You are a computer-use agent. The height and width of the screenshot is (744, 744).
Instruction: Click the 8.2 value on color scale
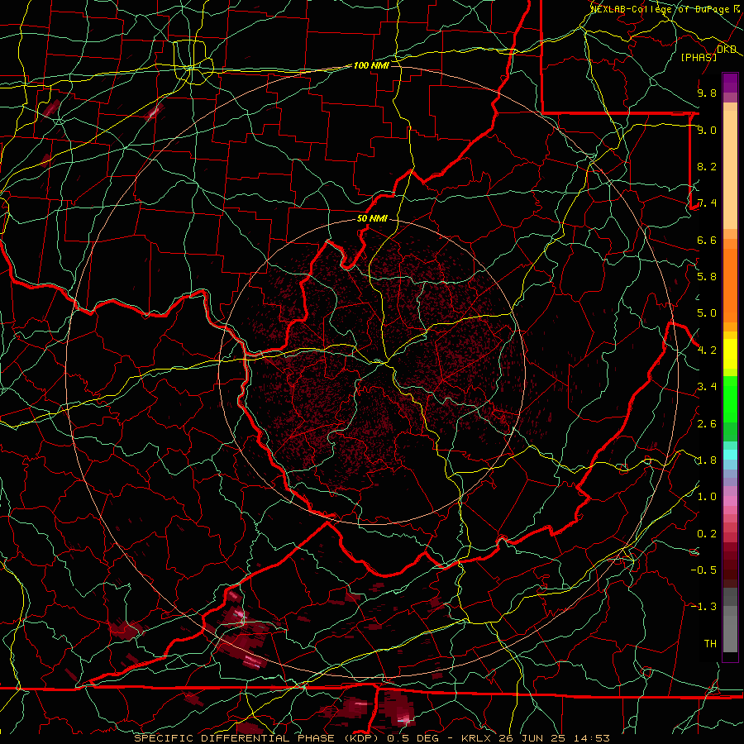pos(707,166)
